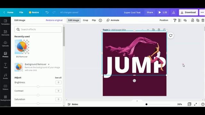Click the 39% zoom percentage
The height and width of the screenshot is (115, 205).
pyautogui.click(x=179, y=104)
